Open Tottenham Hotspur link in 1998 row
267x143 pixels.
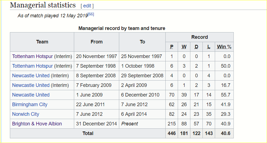click(32, 66)
